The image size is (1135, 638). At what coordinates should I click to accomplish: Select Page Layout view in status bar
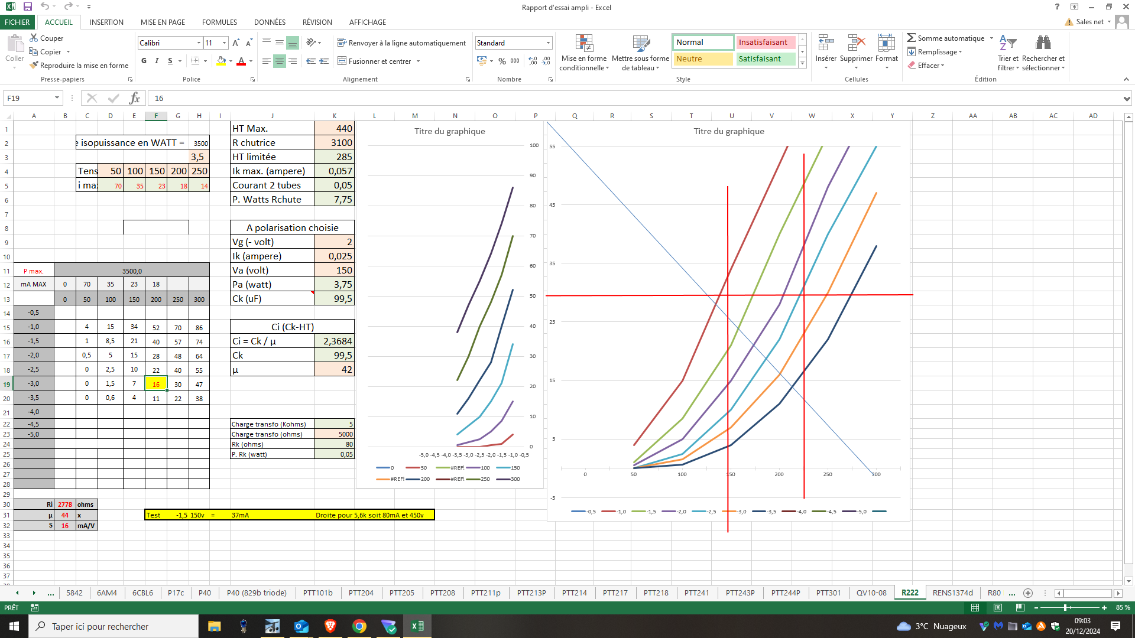tap(998, 607)
